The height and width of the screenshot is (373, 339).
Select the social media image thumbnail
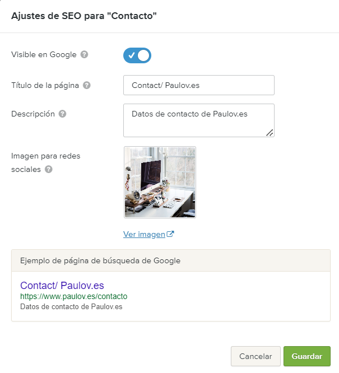click(160, 182)
